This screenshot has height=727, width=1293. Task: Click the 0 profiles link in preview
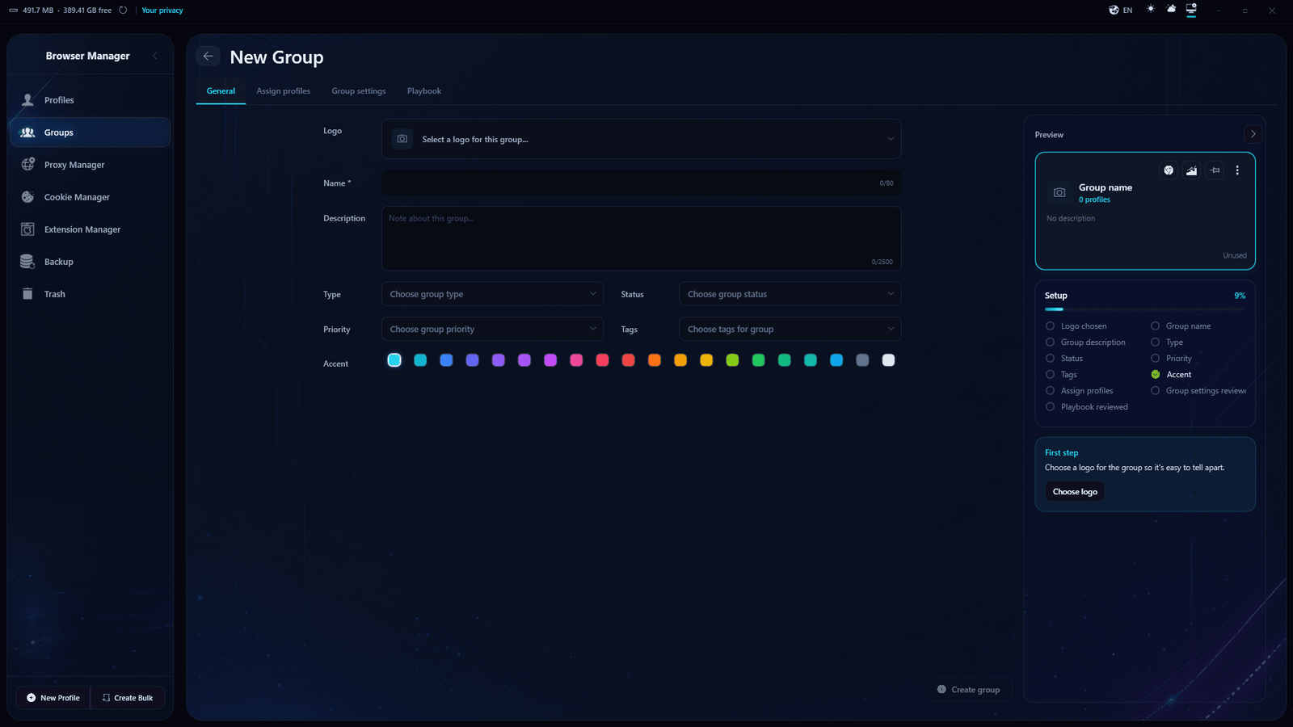click(1094, 200)
